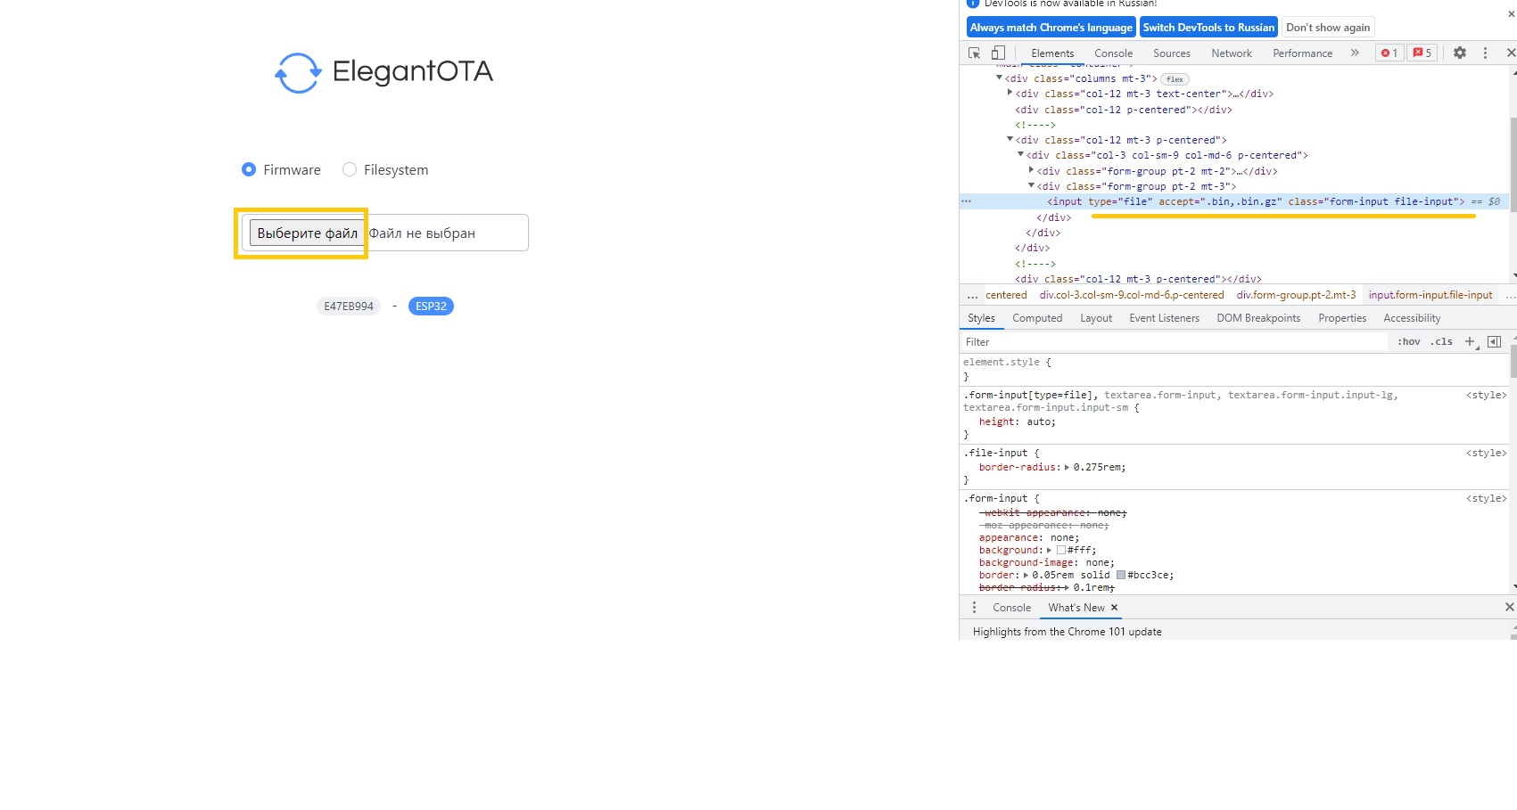Click the Don't show again button
The height and width of the screenshot is (810, 1517).
point(1328,28)
